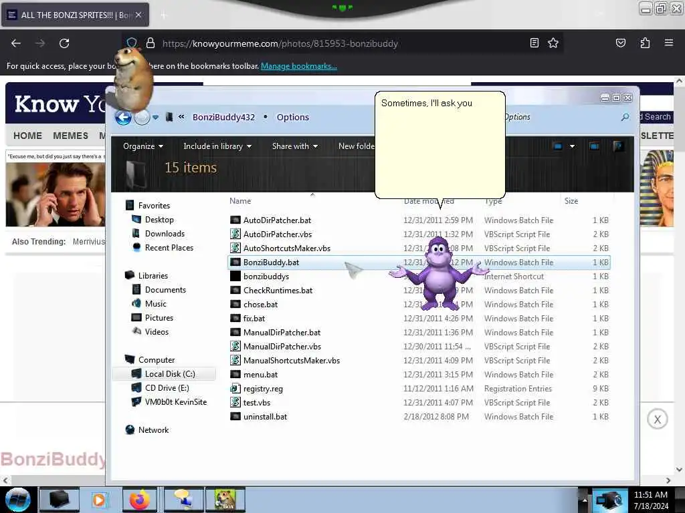Close the ALL THE BONZI SPRITES tab
685x513 pixels.
[x=138, y=15]
